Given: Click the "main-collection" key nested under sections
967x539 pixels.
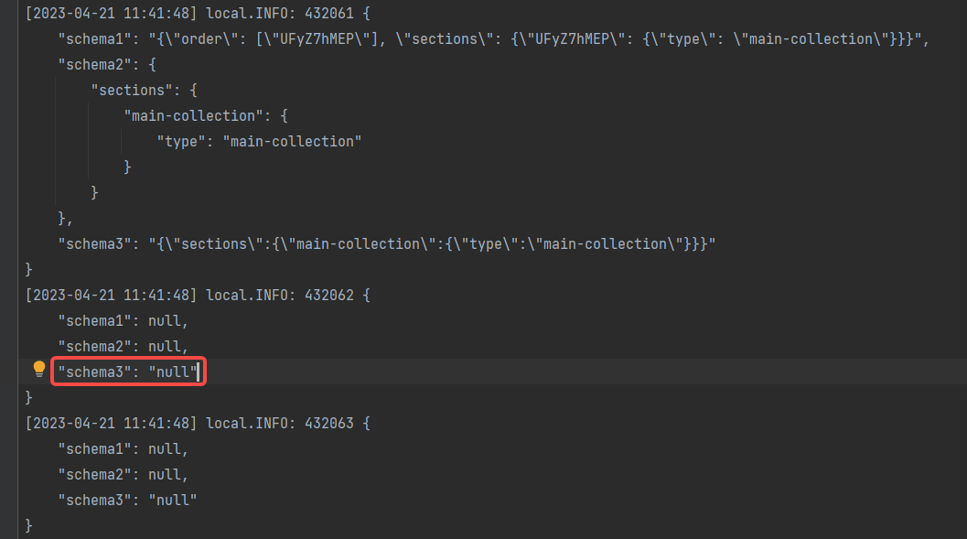Looking at the screenshot, I should (x=194, y=116).
